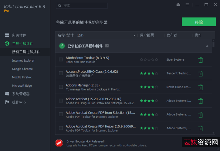This screenshot has width=220, height=151.
Task: Open 系统管理器 section
Action: click(x=21, y=94)
